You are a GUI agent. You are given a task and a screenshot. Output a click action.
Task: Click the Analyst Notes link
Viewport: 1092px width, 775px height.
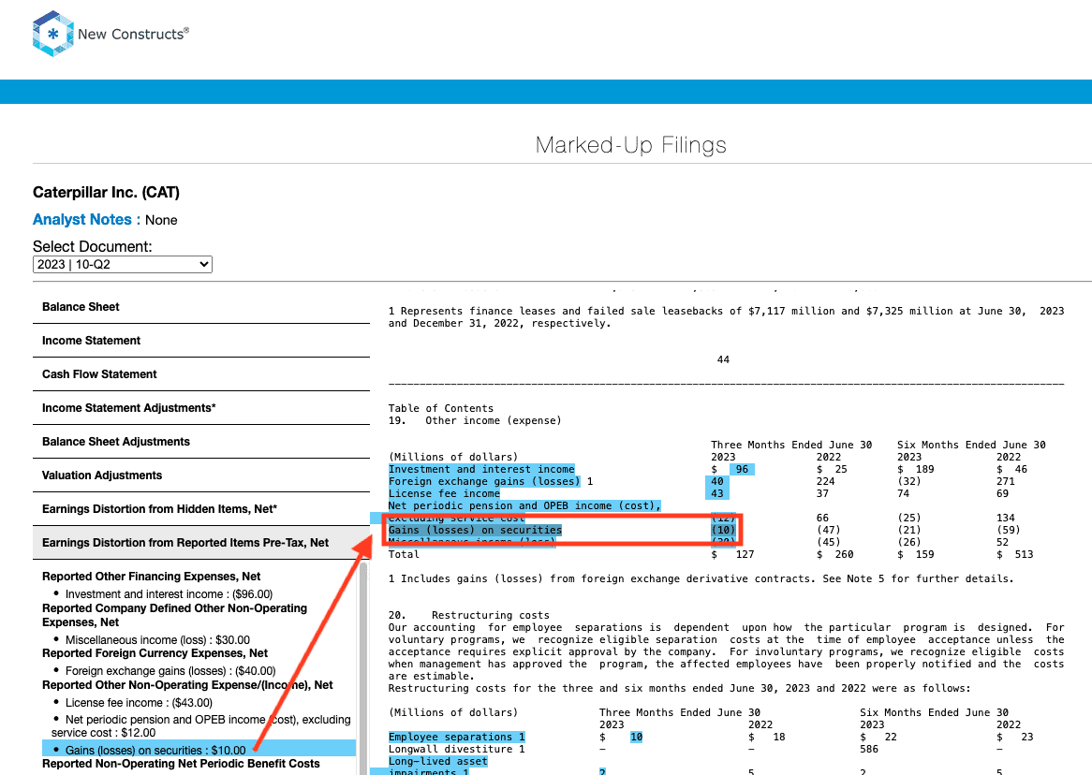click(86, 219)
